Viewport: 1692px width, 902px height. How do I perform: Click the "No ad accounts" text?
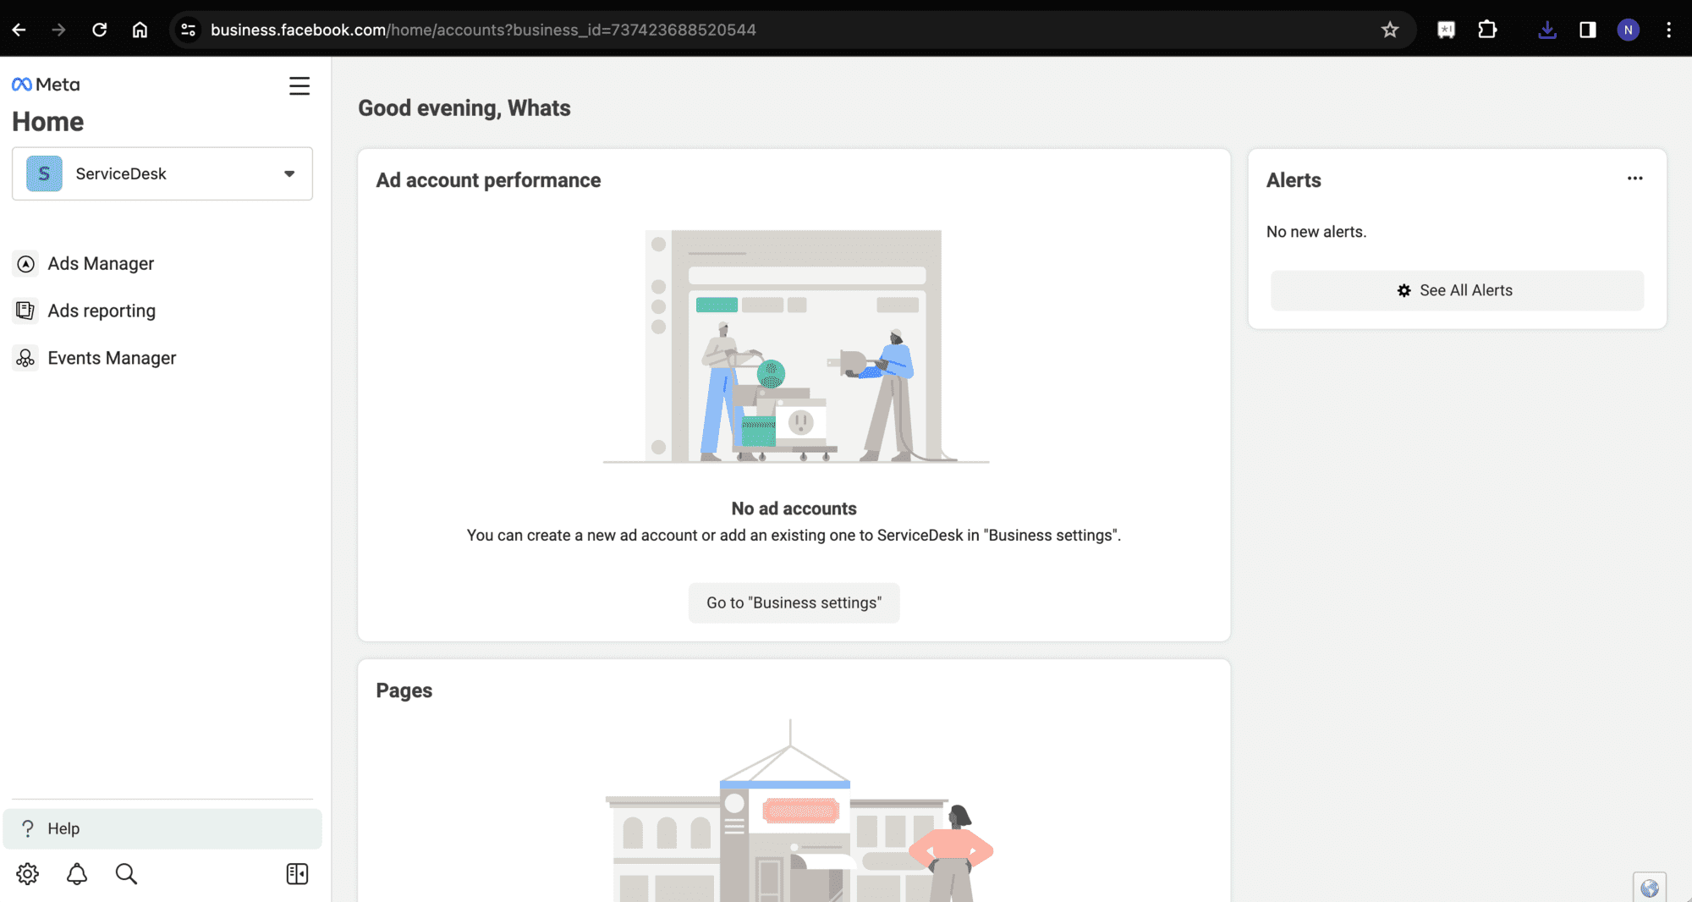point(794,509)
